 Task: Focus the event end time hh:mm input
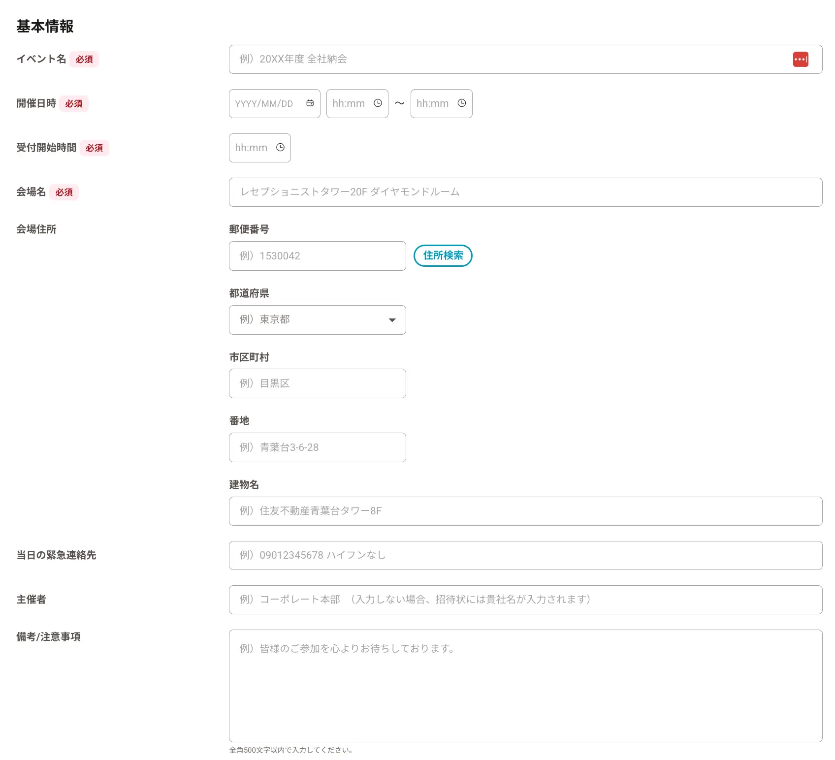click(x=442, y=103)
